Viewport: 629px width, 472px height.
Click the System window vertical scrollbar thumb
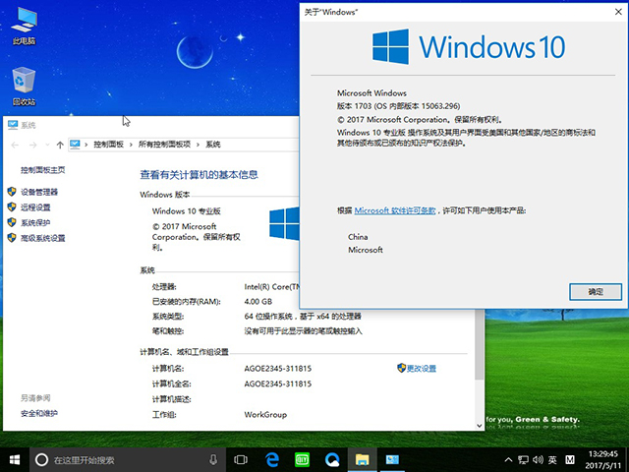[479, 344]
